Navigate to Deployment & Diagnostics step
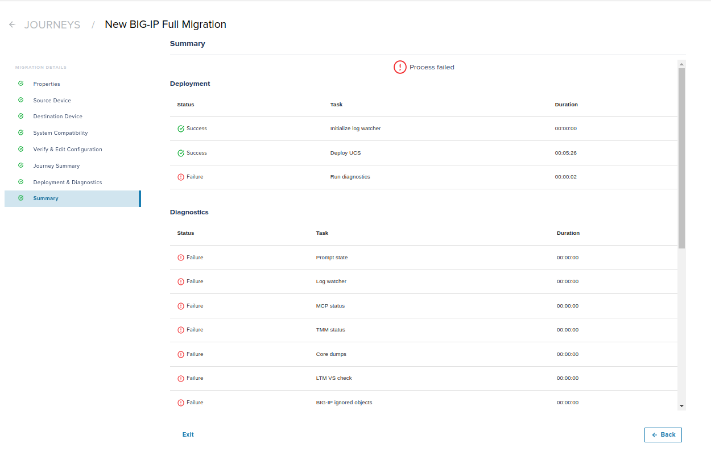This screenshot has width=711, height=456. pos(67,183)
